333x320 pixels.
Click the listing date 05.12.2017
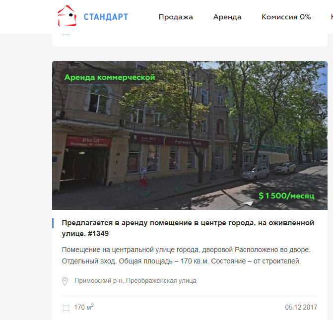coord(301,307)
